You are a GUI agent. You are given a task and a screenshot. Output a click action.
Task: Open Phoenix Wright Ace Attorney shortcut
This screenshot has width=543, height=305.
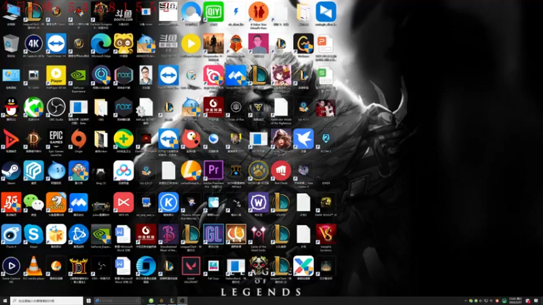191,203
